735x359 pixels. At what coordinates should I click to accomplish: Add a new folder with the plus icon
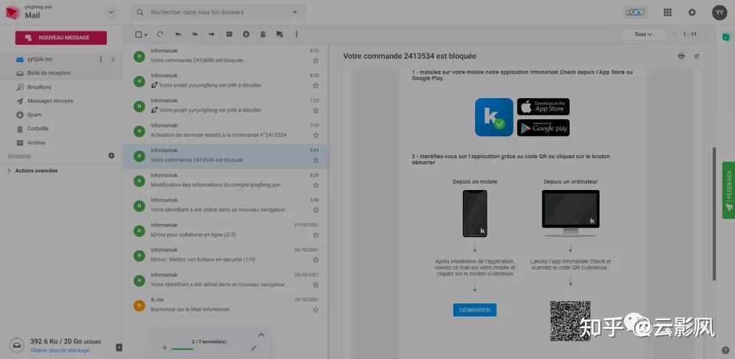[111, 156]
